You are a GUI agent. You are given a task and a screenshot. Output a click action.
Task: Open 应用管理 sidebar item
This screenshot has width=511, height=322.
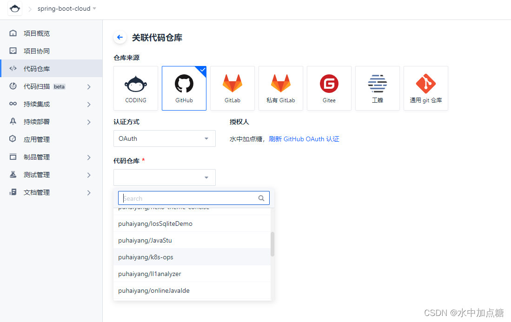coord(52,139)
